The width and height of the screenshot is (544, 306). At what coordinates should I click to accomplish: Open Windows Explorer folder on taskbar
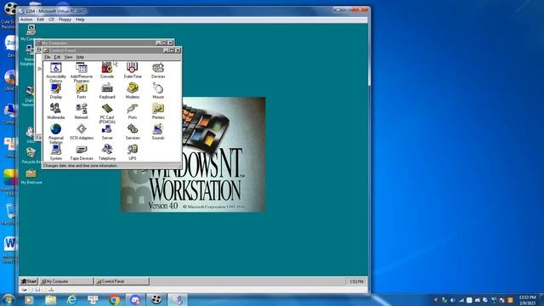pos(51,299)
